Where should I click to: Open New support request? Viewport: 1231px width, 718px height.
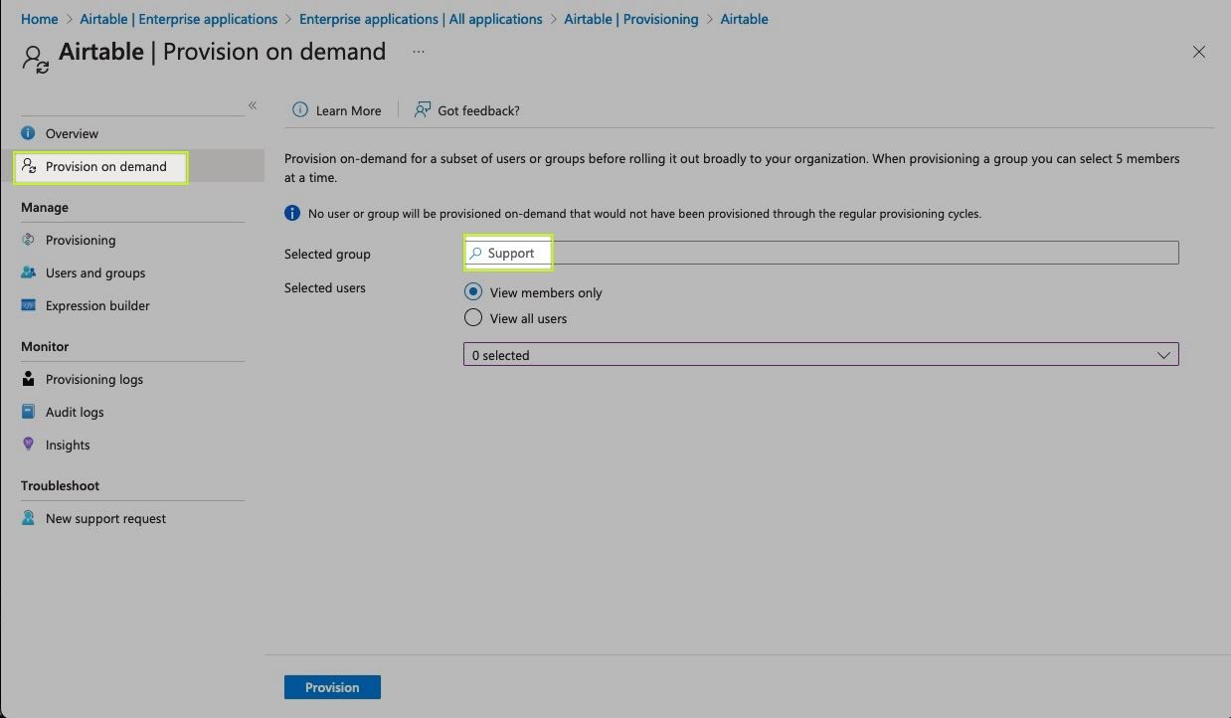105,518
